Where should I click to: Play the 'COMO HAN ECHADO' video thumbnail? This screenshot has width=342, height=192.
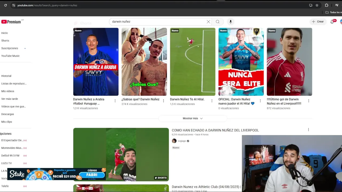click(121, 155)
